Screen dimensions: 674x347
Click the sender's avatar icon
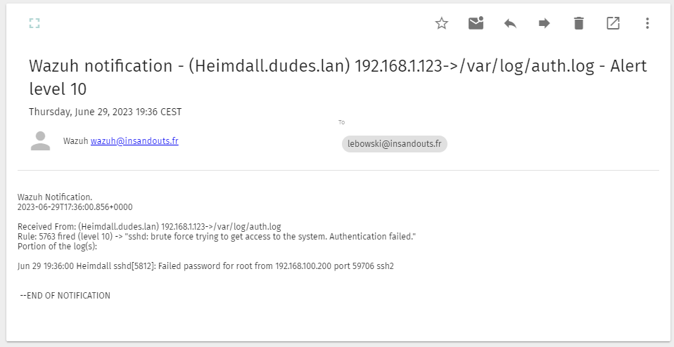click(x=41, y=141)
